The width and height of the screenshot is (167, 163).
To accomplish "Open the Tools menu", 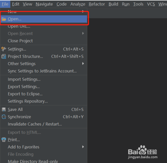I will click(138, 4).
